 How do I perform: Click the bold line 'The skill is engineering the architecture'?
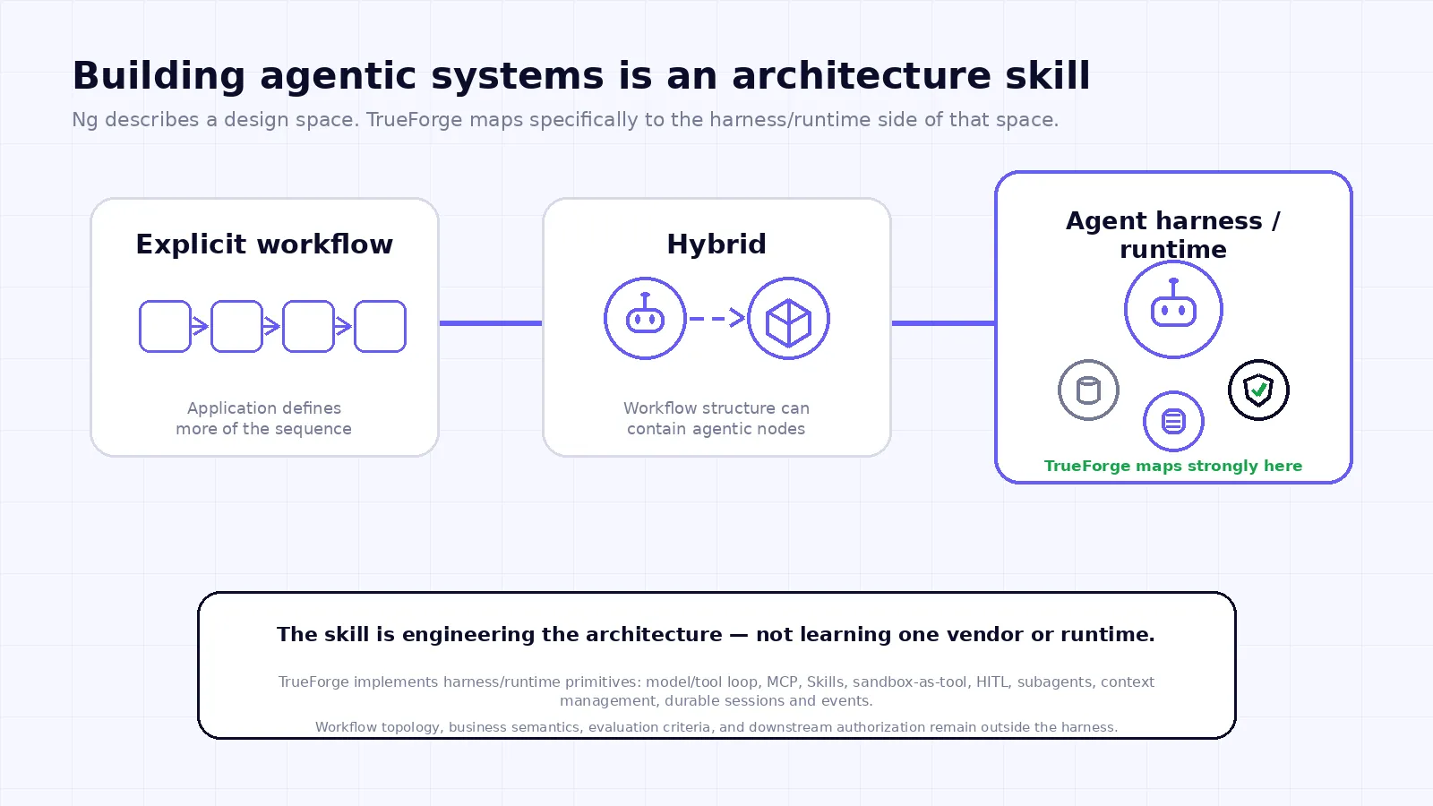tap(716, 634)
